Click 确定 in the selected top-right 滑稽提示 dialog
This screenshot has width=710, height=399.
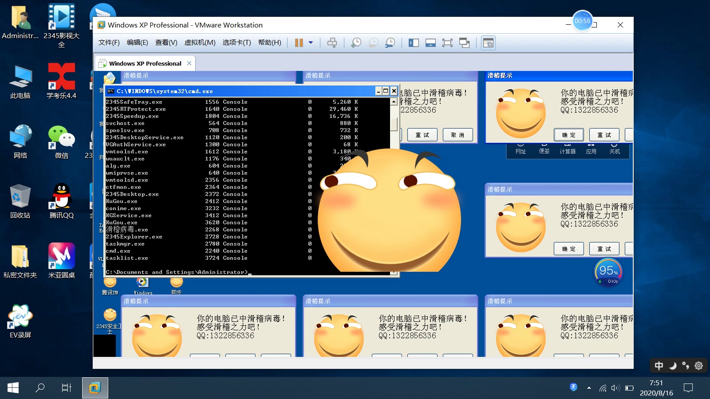(569, 135)
